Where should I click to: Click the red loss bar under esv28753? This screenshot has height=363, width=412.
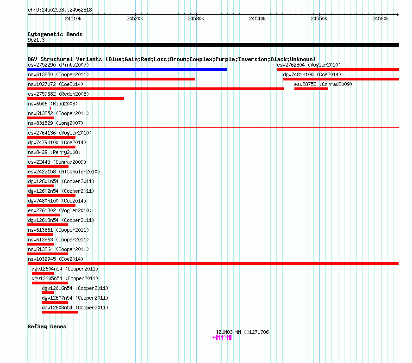[x=311, y=89]
